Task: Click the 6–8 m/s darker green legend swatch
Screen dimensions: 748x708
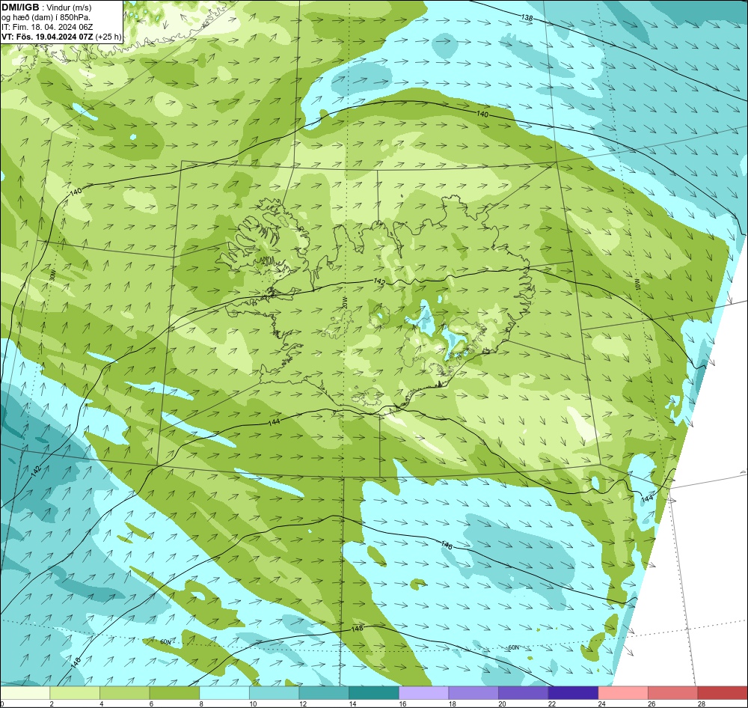Action: click(x=174, y=693)
